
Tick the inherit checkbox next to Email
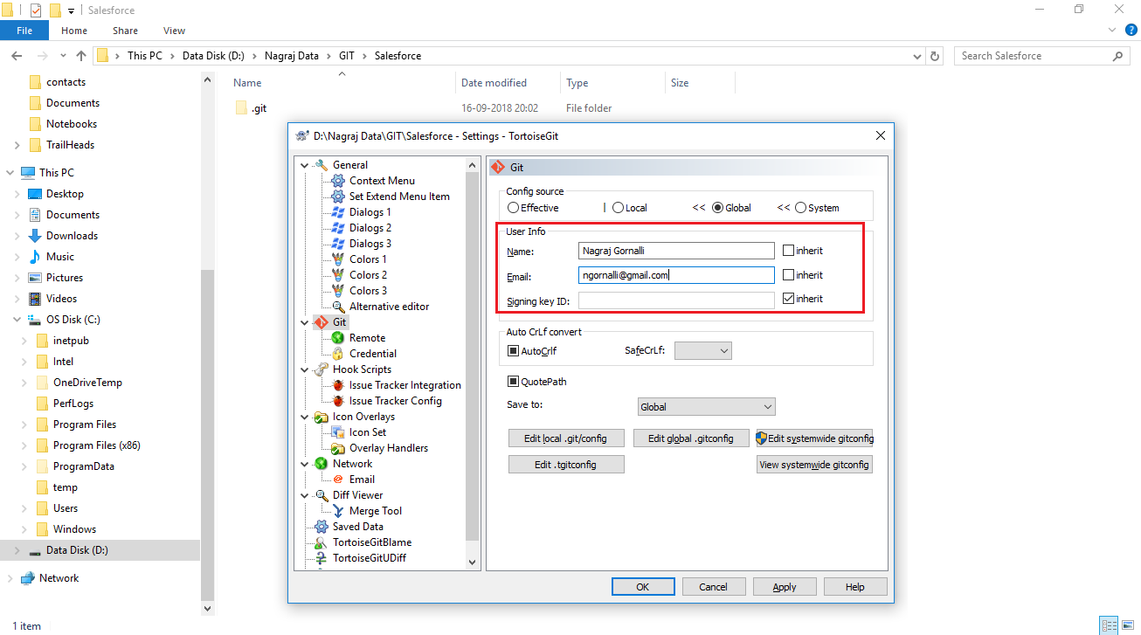[788, 275]
